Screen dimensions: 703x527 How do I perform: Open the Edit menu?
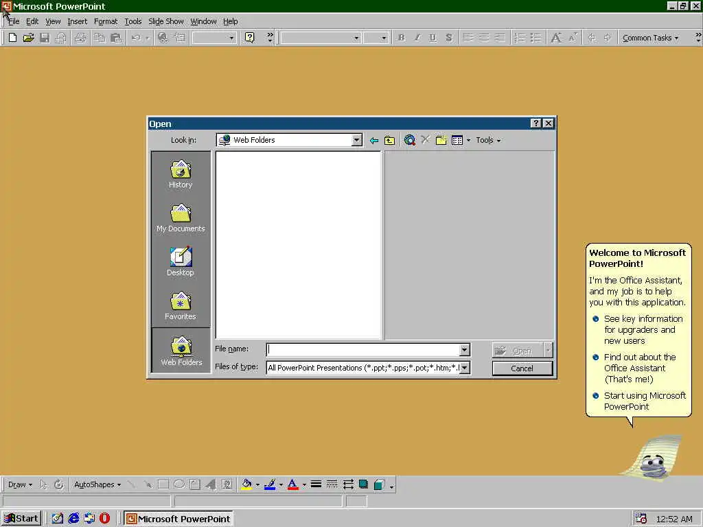32,21
